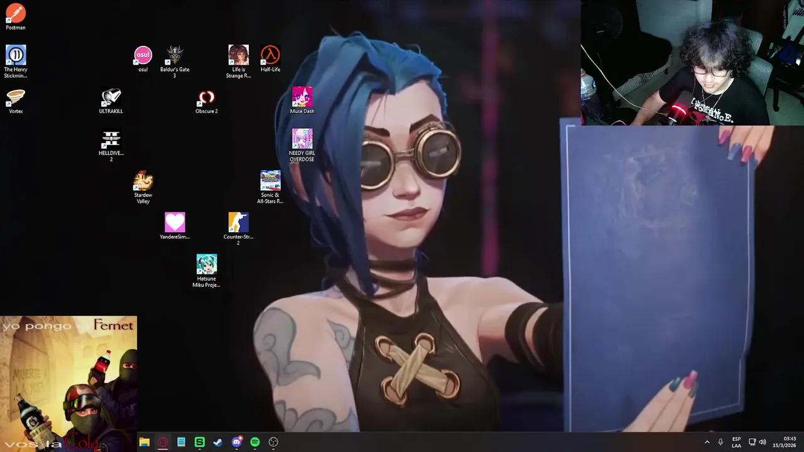Open Steam from the taskbar

coord(218,442)
